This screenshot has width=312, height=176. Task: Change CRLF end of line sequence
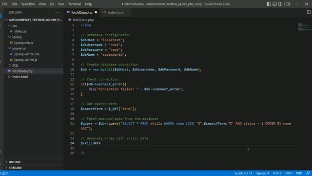point(289,173)
